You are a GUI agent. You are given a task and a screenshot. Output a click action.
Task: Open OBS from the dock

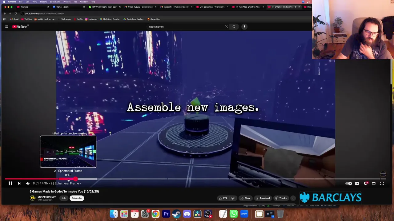point(208,214)
